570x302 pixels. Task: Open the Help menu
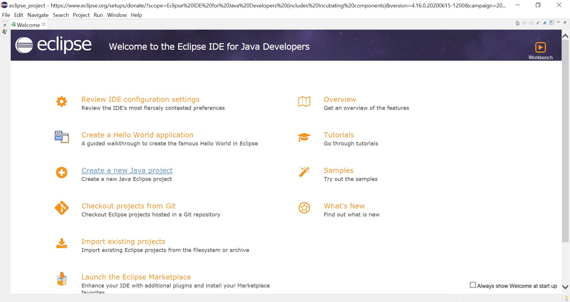coord(137,15)
